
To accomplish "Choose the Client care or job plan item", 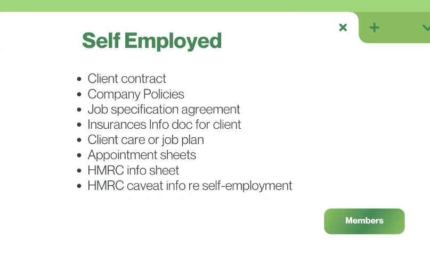I will click(145, 140).
